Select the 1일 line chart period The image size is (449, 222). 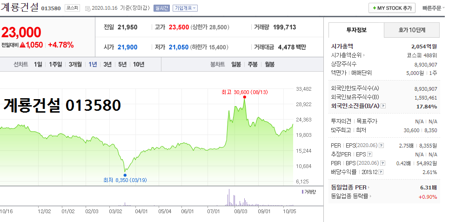tap(38, 64)
